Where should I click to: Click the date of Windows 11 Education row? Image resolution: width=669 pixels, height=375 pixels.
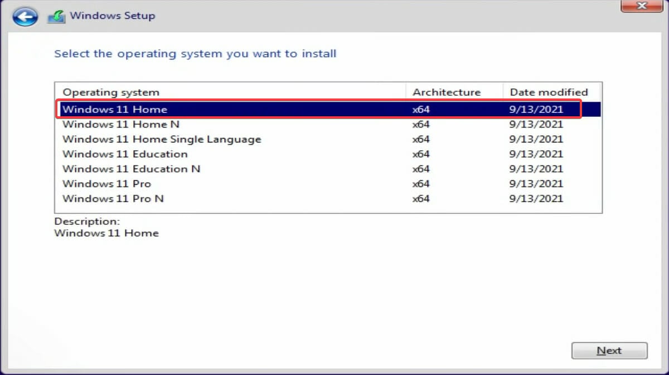(536, 154)
